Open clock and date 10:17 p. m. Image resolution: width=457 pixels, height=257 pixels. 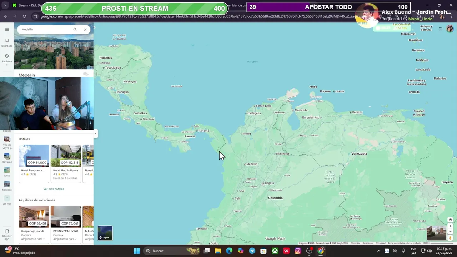[444, 251]
